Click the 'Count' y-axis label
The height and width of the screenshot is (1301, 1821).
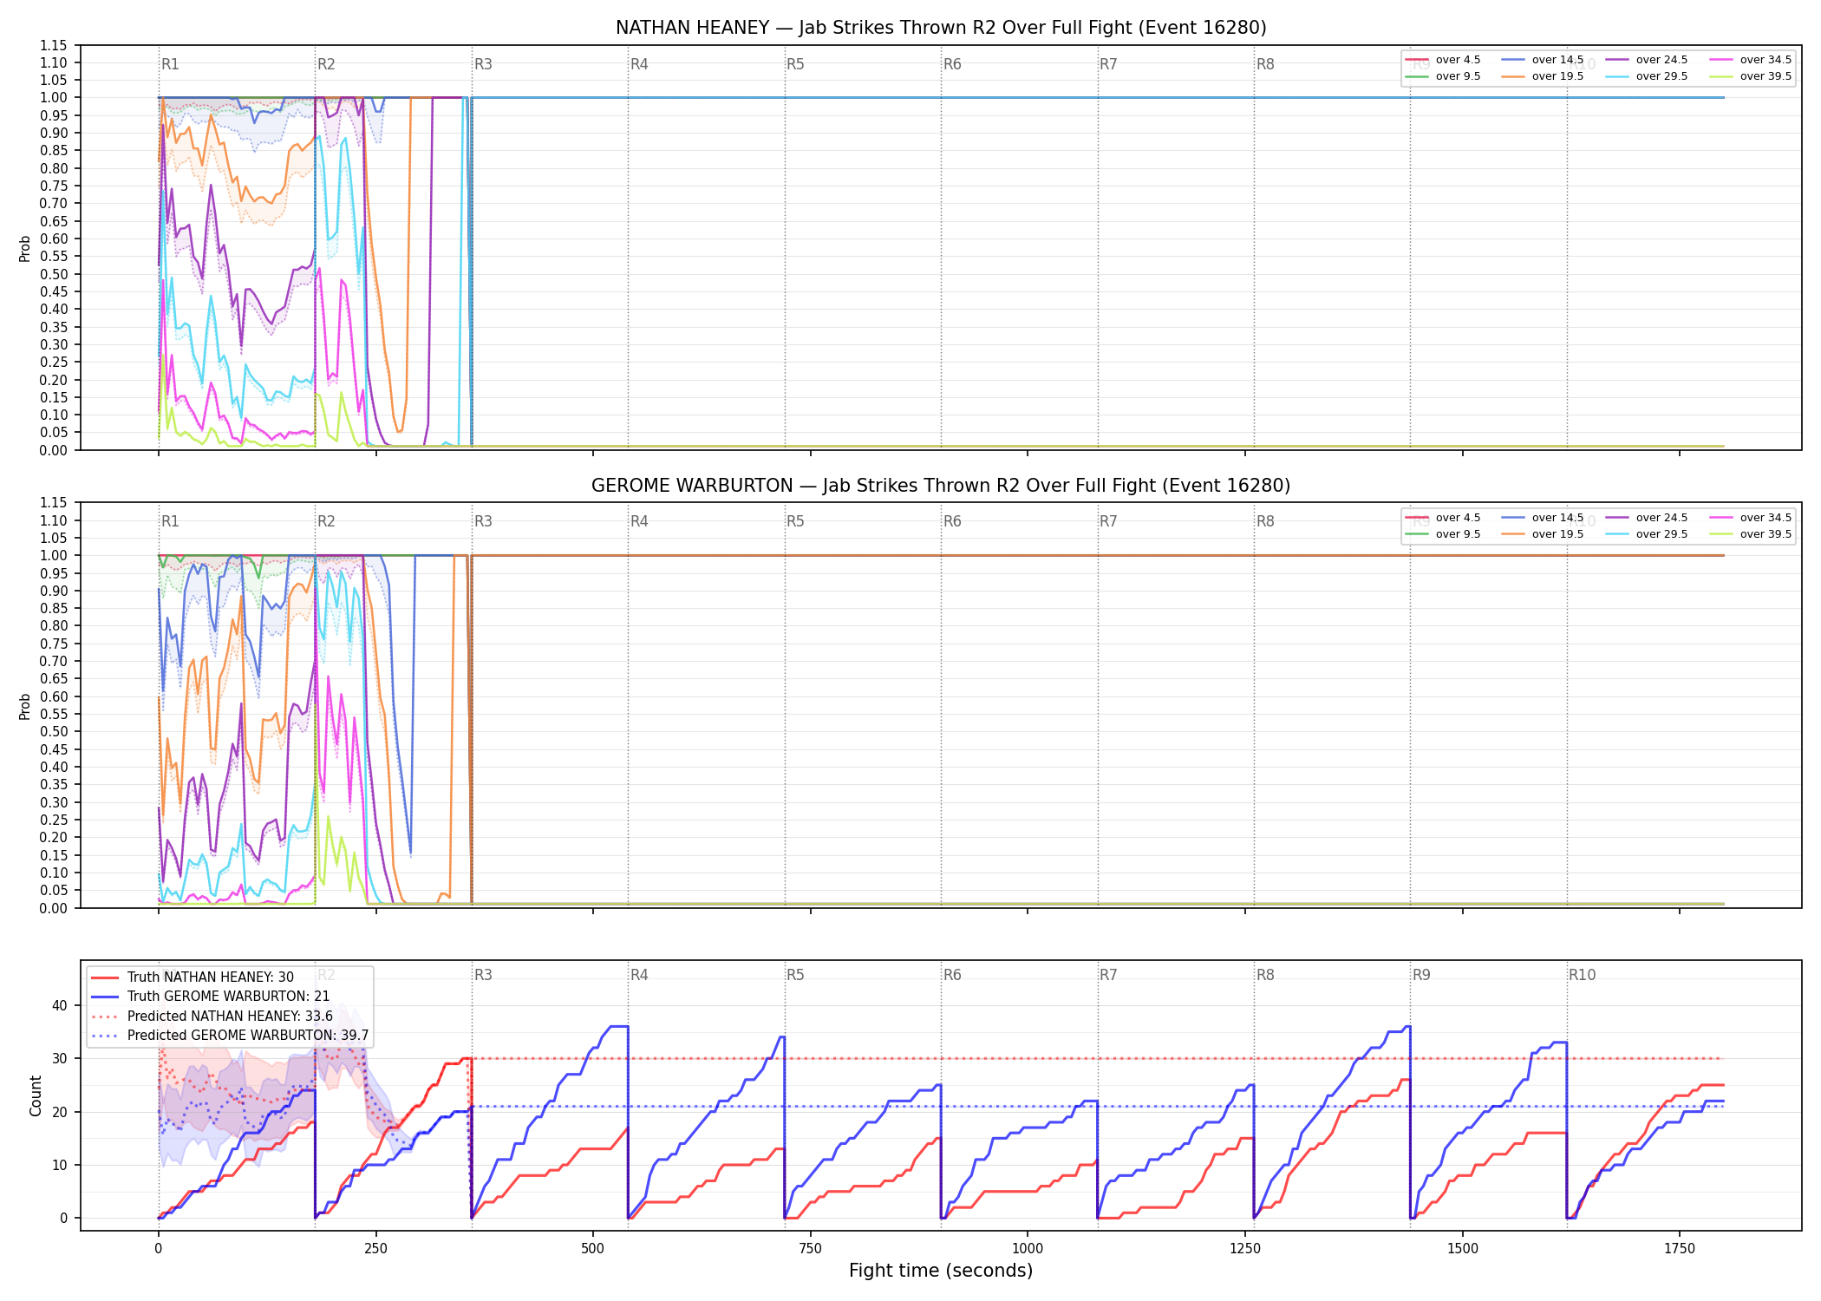pyautogui.click(x=36, y=1095)
